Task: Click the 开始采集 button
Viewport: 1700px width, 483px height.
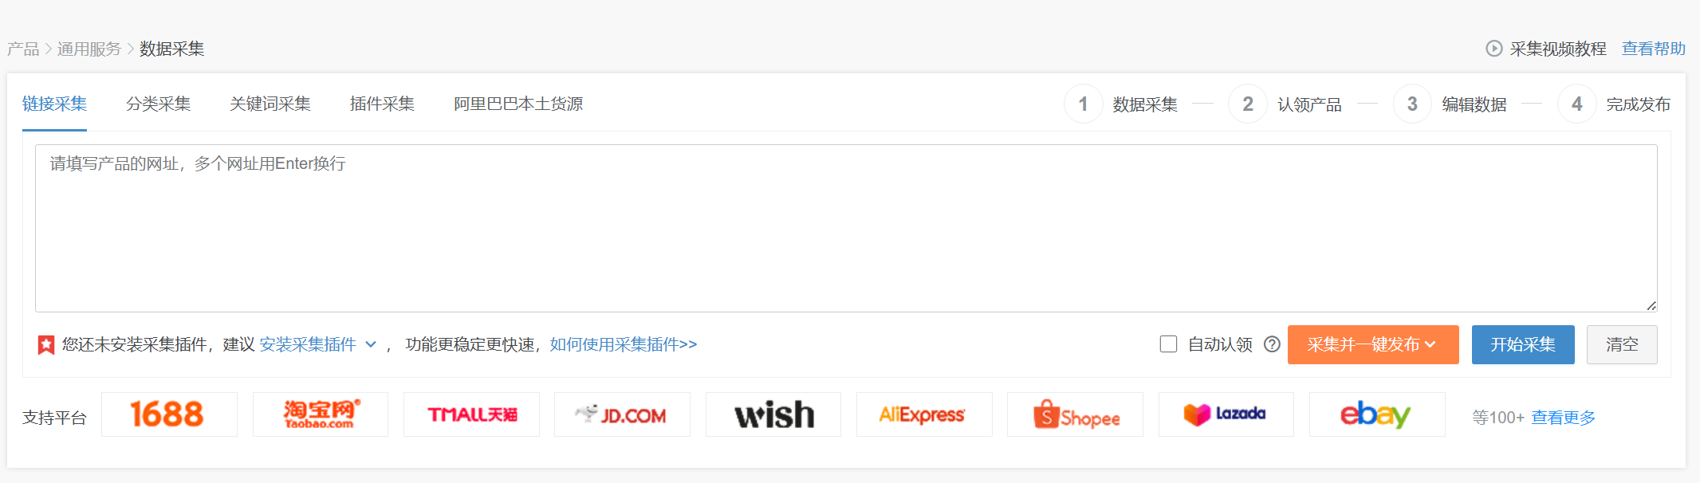Action: pos(1523,344)
